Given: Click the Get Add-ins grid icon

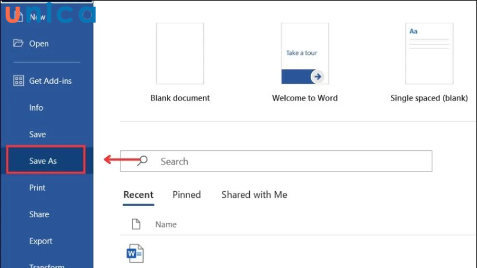Looking at the screenshot, I should [18, 81].
